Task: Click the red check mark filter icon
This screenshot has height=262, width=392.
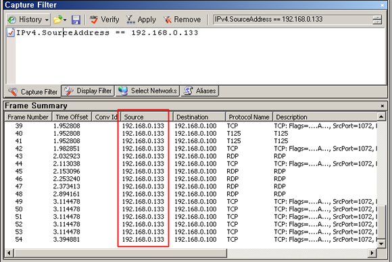Action: [x=11, y=32]
